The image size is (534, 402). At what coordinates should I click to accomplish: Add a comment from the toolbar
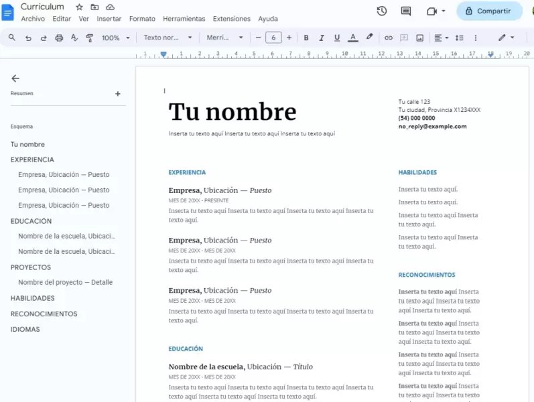[404, 38]
